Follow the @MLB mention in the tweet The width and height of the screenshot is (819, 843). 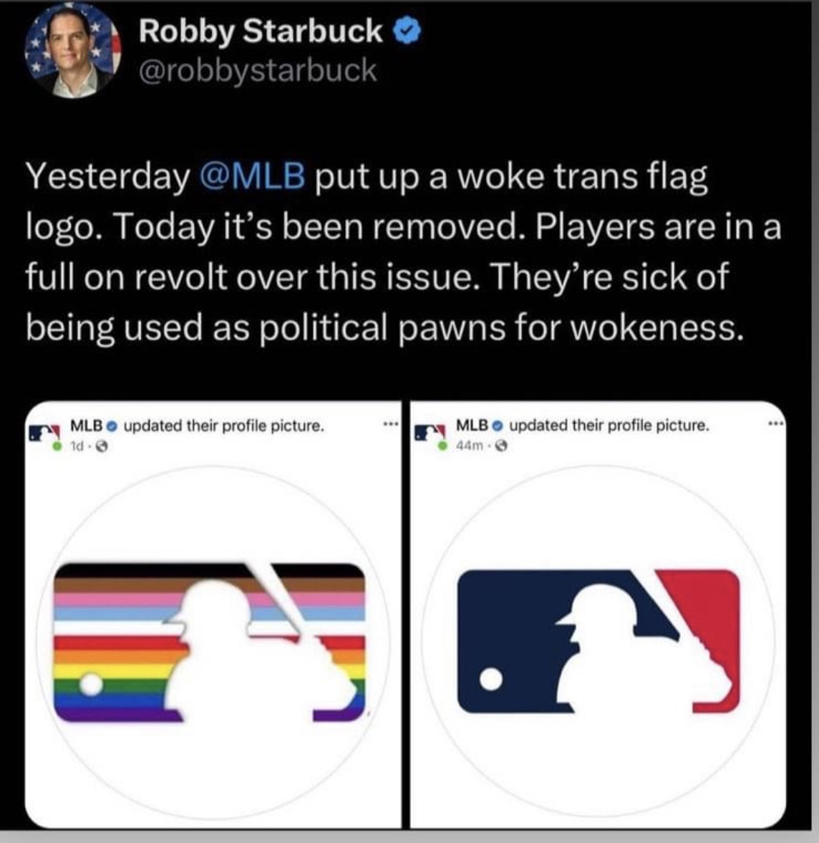coord(252,176)
